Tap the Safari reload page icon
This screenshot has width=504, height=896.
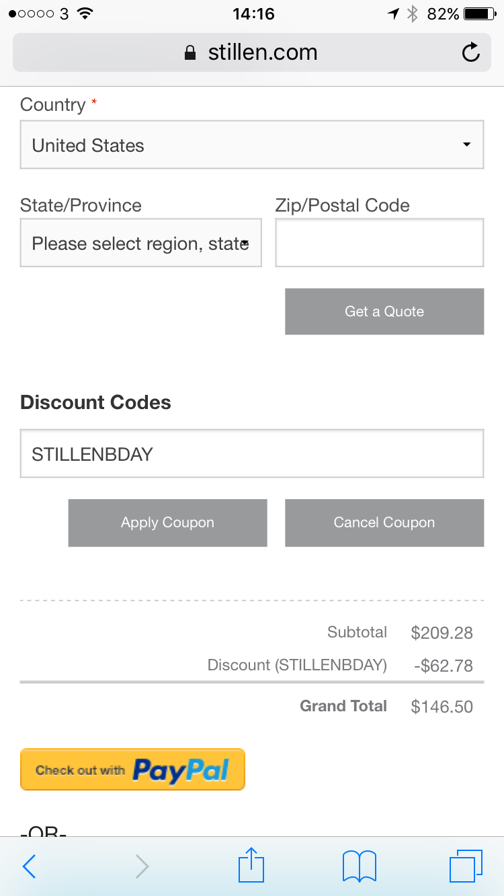471,52
